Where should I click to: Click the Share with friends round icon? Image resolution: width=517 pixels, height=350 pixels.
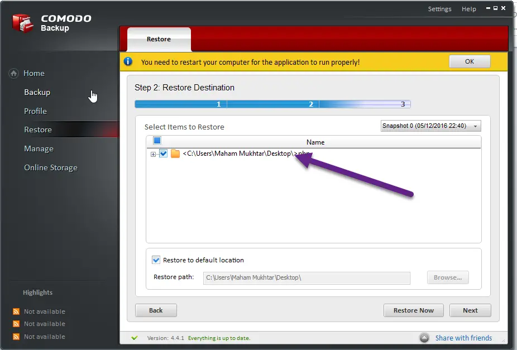(424, 338)
